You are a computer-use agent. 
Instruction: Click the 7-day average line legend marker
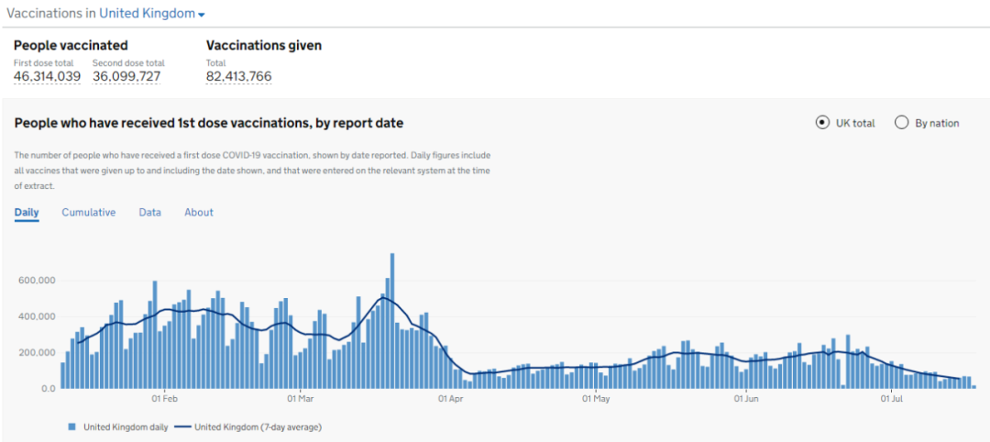coord(182,426)
